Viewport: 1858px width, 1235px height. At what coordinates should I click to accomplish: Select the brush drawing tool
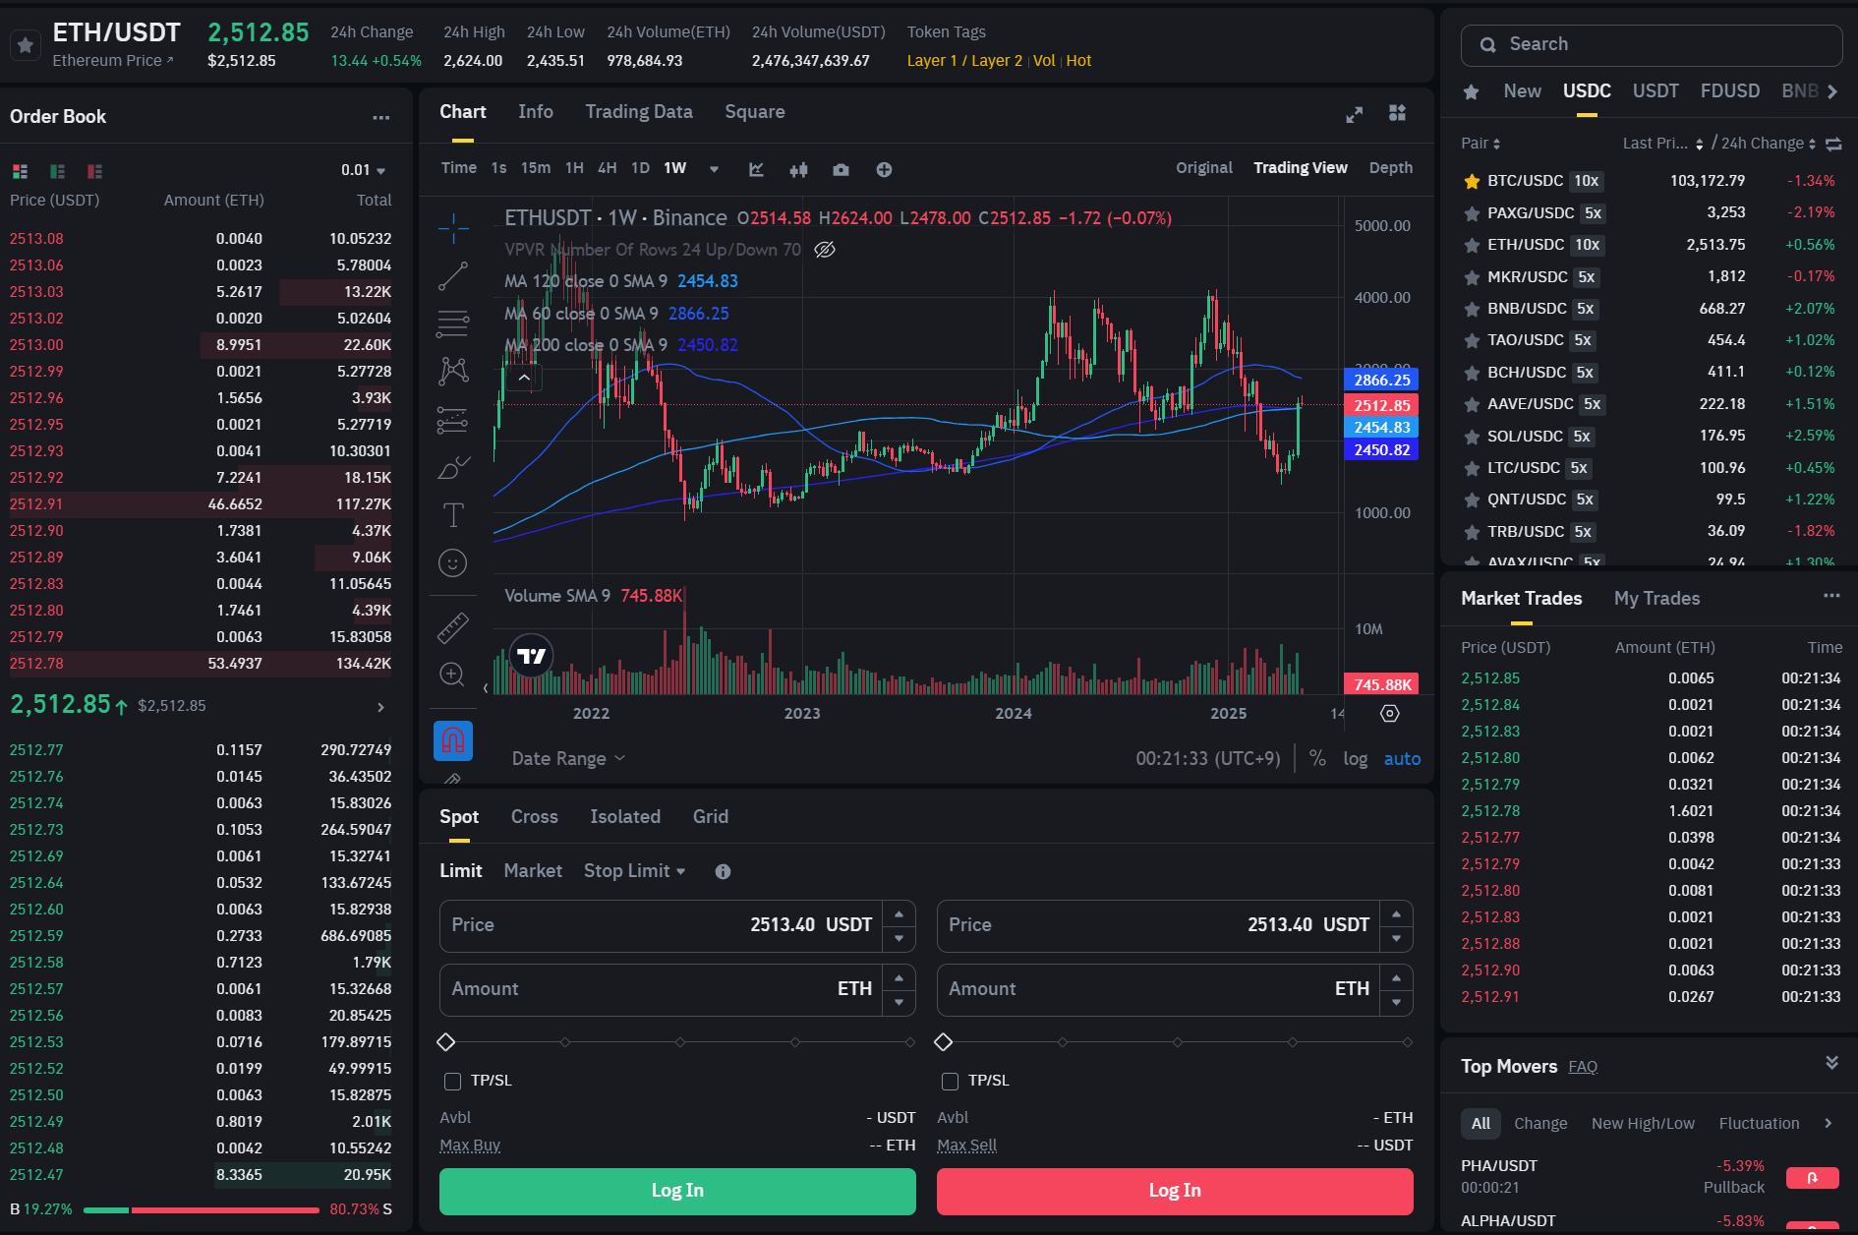453,468
